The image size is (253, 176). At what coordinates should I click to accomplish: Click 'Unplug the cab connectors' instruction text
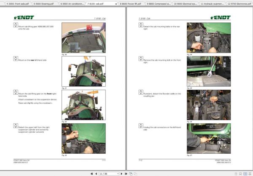162,128
